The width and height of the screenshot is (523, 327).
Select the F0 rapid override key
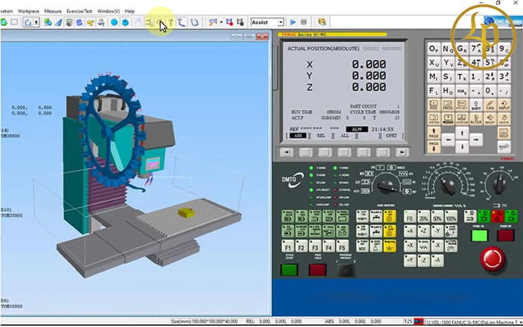(410, 217)
